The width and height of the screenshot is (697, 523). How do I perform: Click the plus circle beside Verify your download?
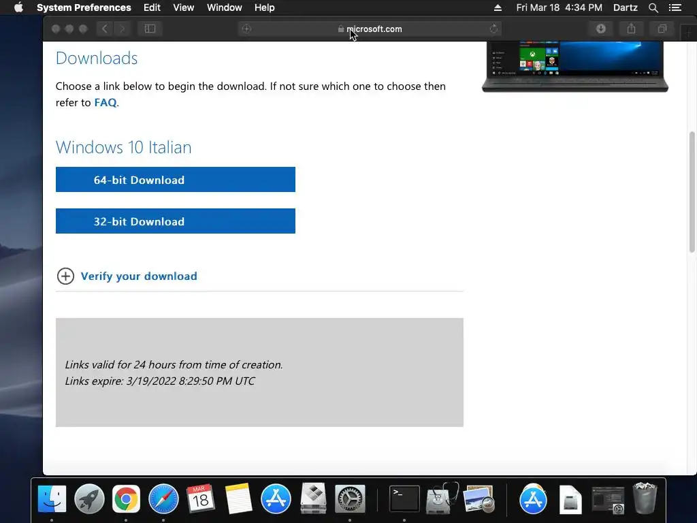pyautogui.click(x=65, y=276)
